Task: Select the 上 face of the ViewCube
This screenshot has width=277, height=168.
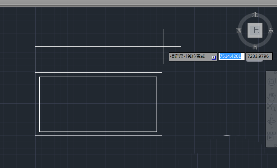Action: (x=255, y=30)
